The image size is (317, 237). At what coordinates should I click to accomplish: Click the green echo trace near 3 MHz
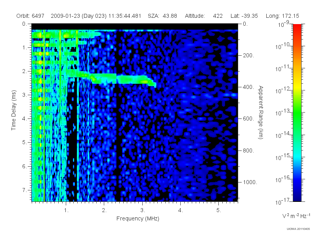[136, 80]
